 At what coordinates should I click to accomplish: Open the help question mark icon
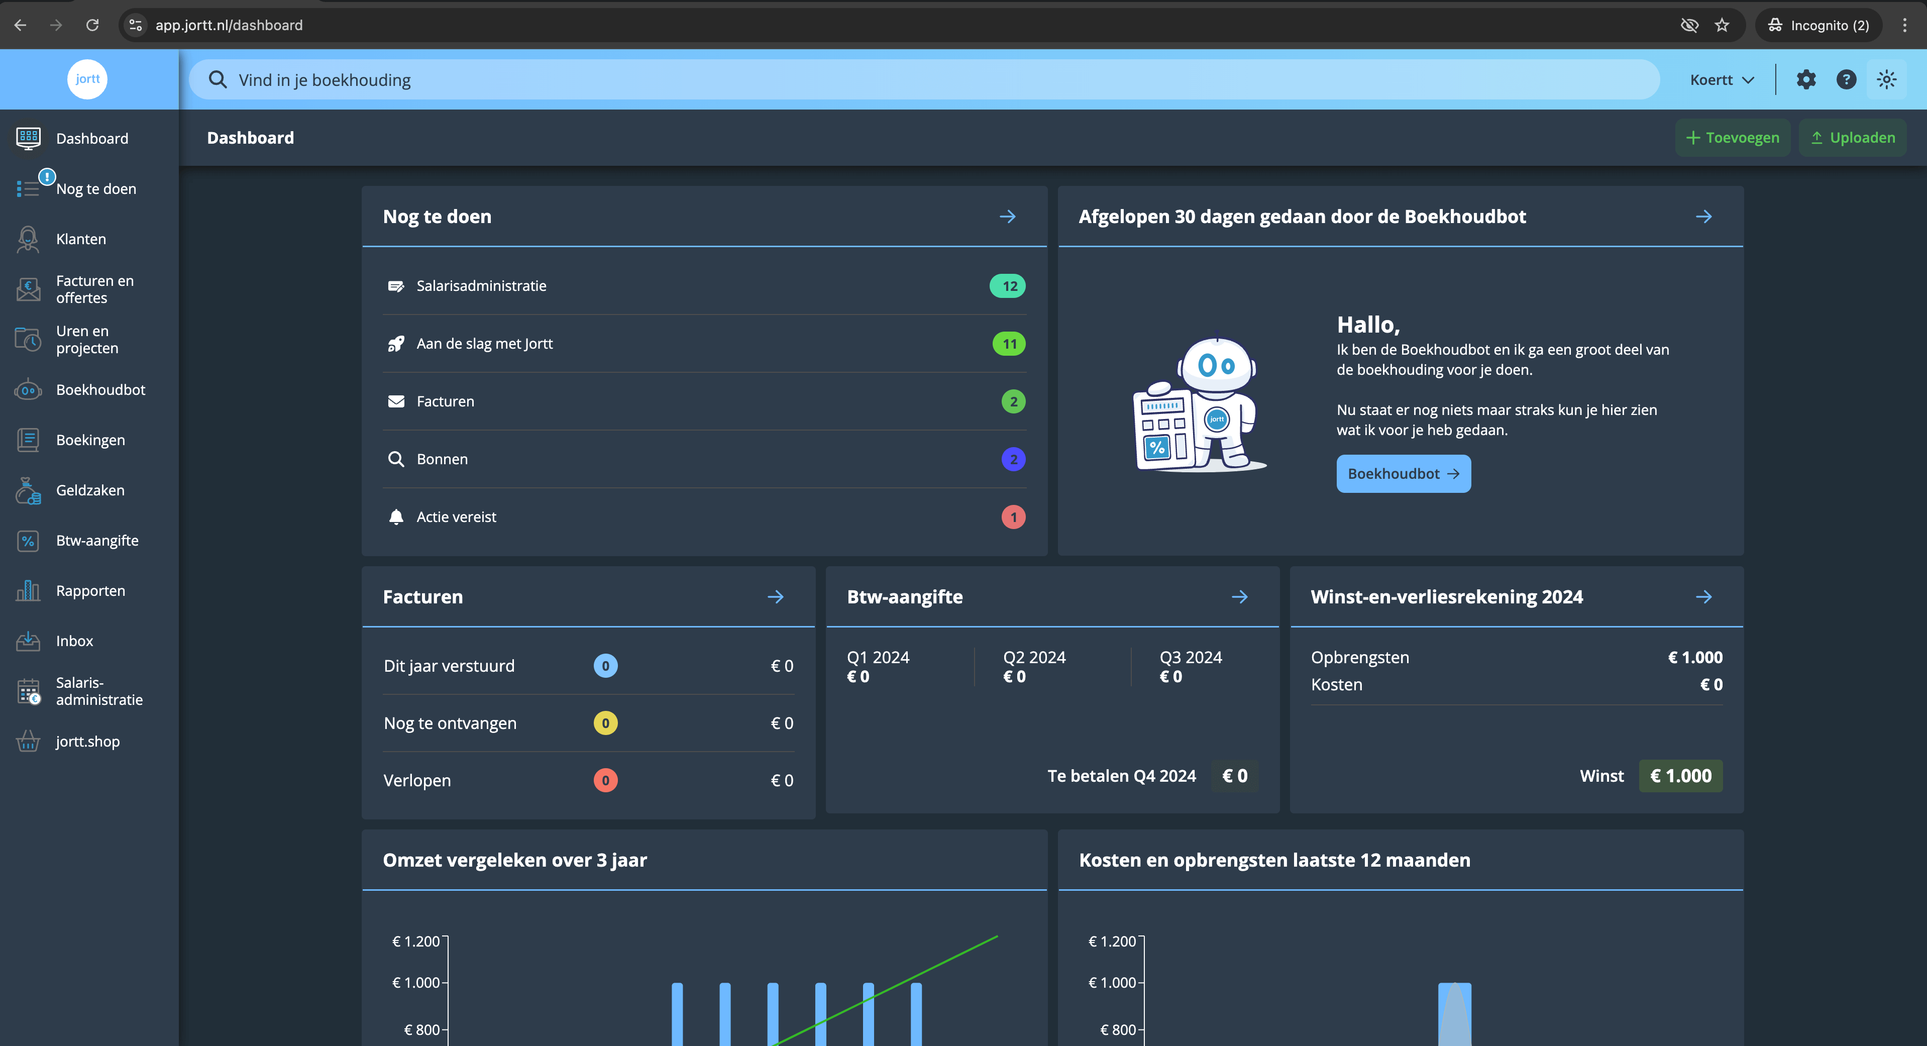tap(1846, 79)
